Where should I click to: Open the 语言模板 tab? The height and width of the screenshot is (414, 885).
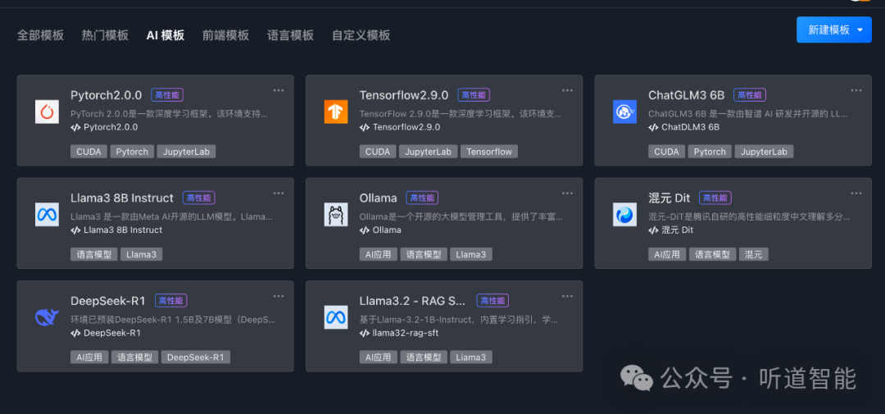[290, 35]
